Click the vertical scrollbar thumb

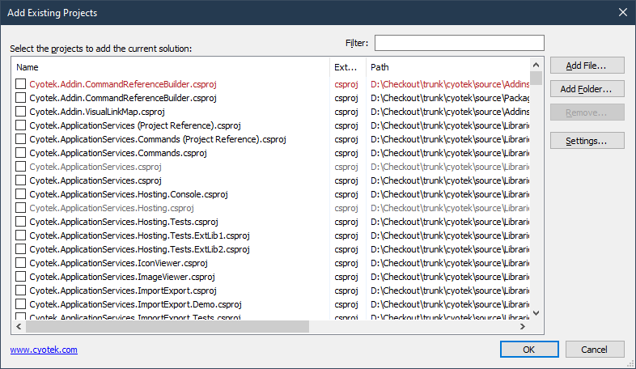click(x=536, y=78)
